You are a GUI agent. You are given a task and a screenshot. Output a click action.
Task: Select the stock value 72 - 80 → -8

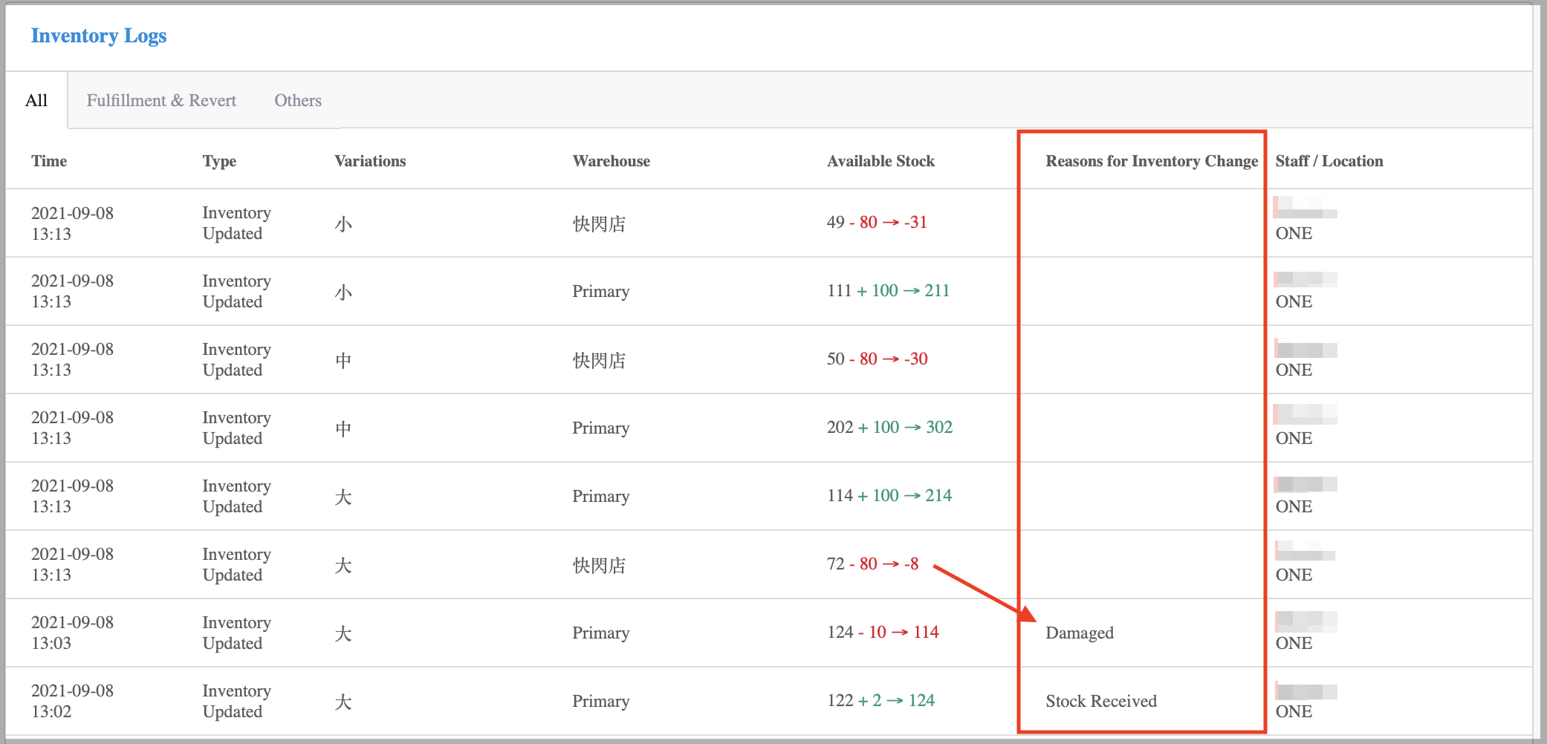pos(872,564)
